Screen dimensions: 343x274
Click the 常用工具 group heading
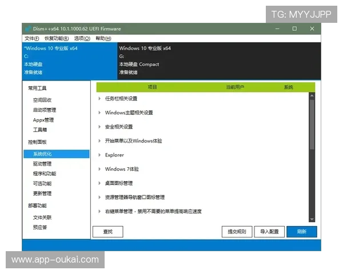coord(37,88)
